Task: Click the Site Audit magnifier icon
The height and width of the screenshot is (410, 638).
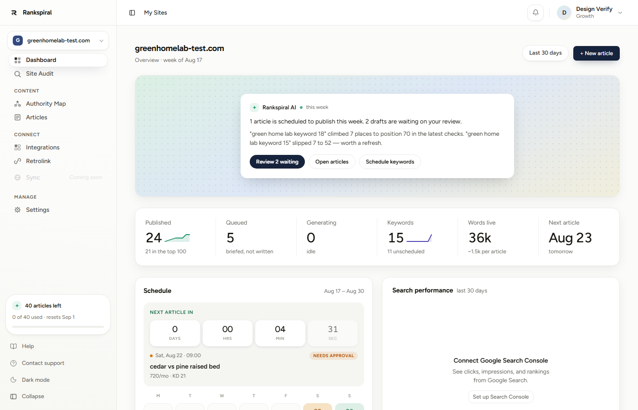Action: click(18, 74)
